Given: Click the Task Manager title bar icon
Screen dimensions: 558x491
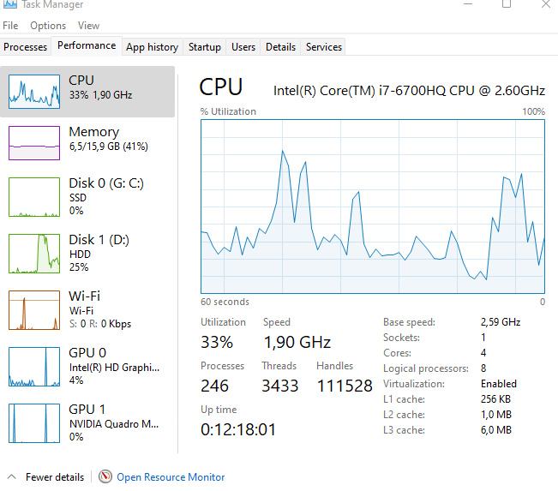Looking at the screenshot, I should [7, 3].
